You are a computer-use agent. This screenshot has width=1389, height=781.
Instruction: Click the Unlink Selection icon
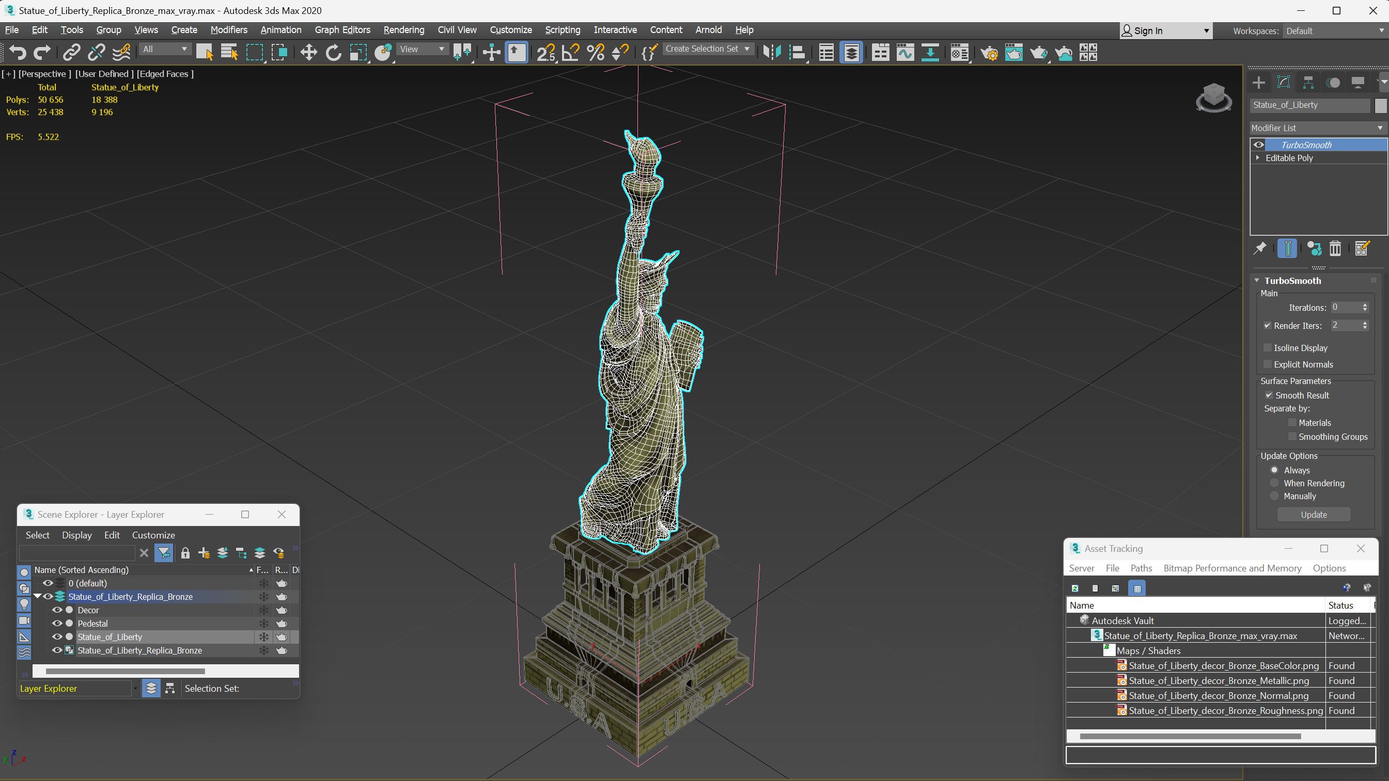pyautogui.click(x=97, y=52)
